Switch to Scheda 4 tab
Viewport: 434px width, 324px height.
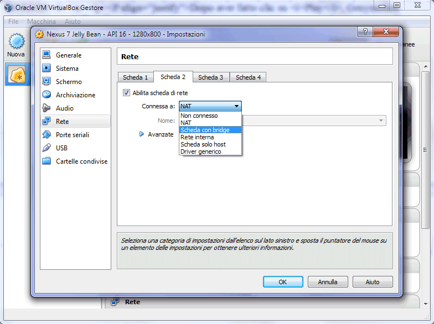[x=248, y=77]
